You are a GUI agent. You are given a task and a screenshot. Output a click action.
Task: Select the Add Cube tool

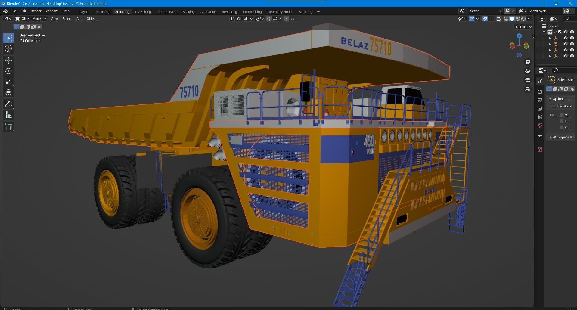tap(8, 127)
